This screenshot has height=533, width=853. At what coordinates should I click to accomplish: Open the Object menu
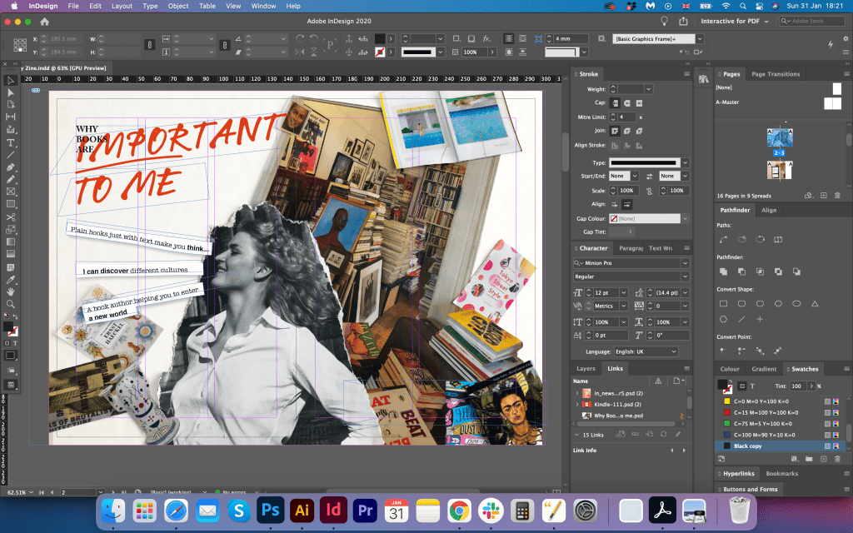click(178, 6)
